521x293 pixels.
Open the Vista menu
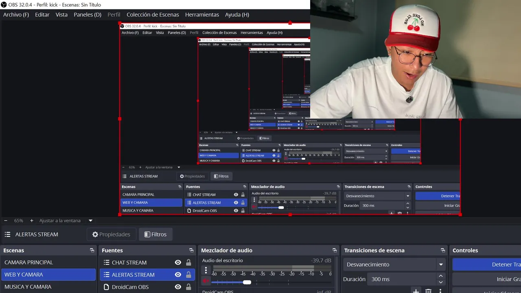pyautogui.click(x=61, y=15)
